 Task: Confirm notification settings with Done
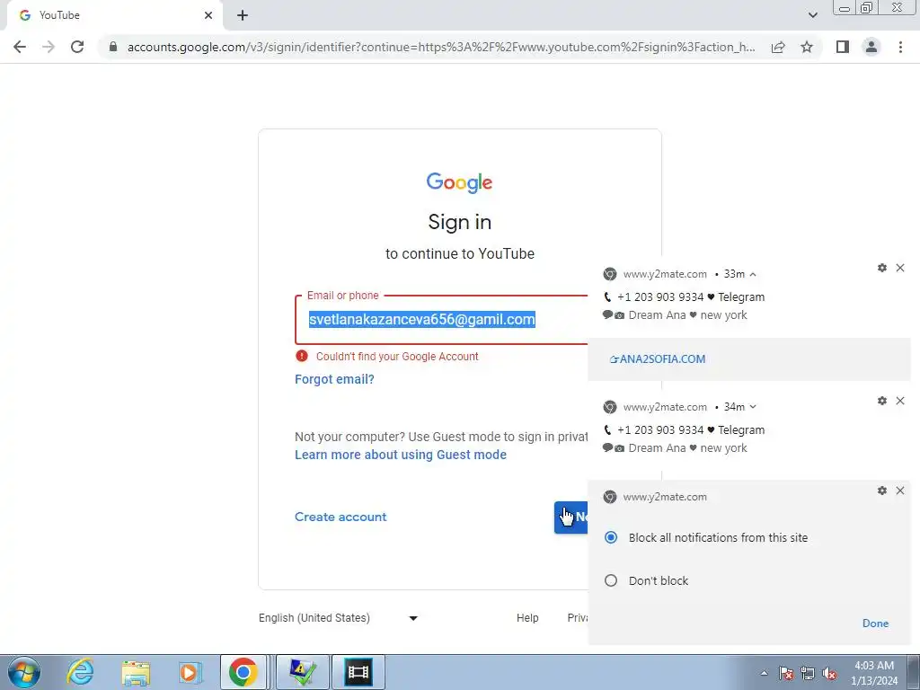coord(875,624)
